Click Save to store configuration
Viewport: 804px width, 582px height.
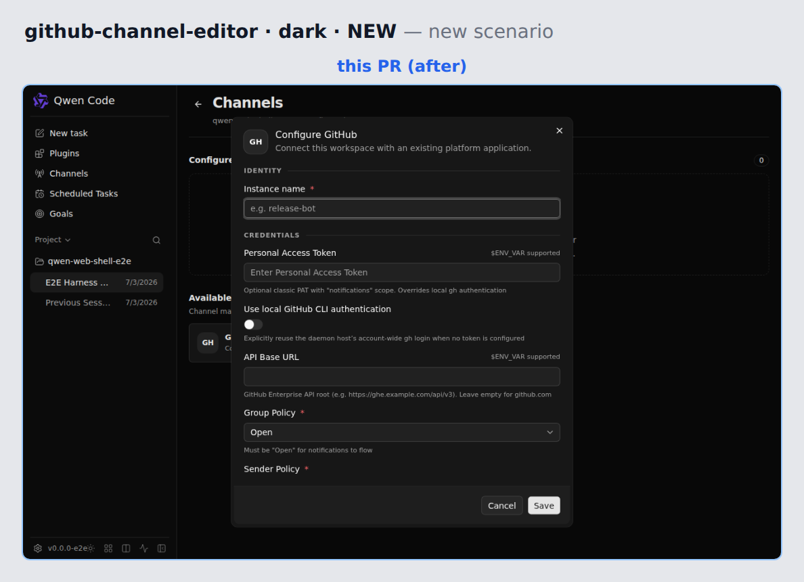[544, 506]
